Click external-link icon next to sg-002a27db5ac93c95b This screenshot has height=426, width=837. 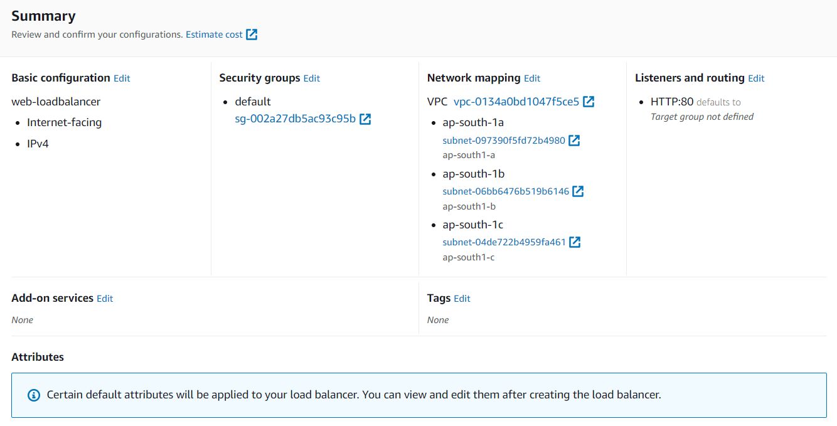[x=365, y=119]
